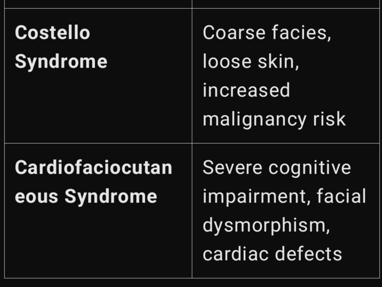Select the word "Severe"
Screen dimensions: 382x287
(x=232, y=168)
